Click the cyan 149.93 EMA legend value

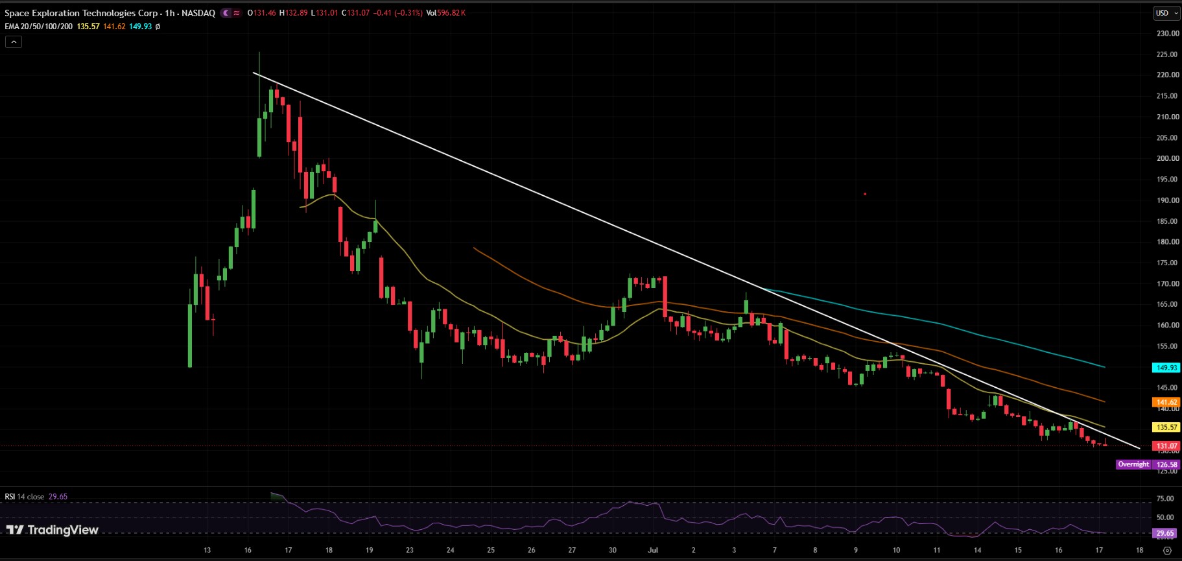140,27
